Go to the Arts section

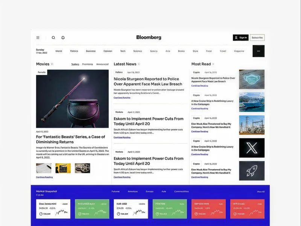point(168,51)
